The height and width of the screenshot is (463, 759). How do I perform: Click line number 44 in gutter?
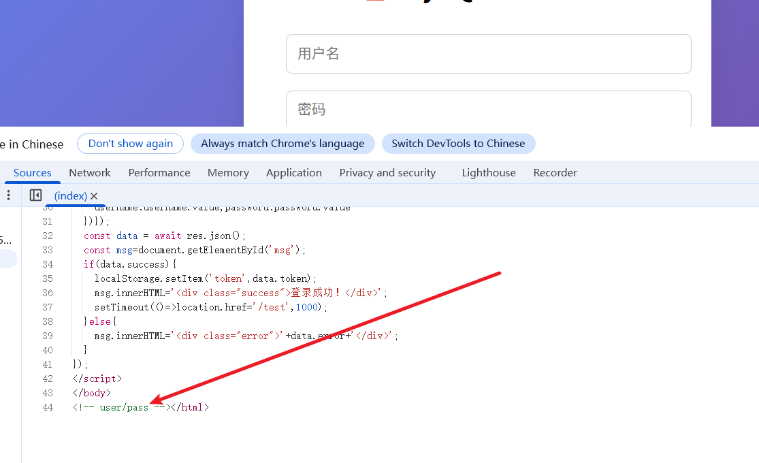point(48,407)
